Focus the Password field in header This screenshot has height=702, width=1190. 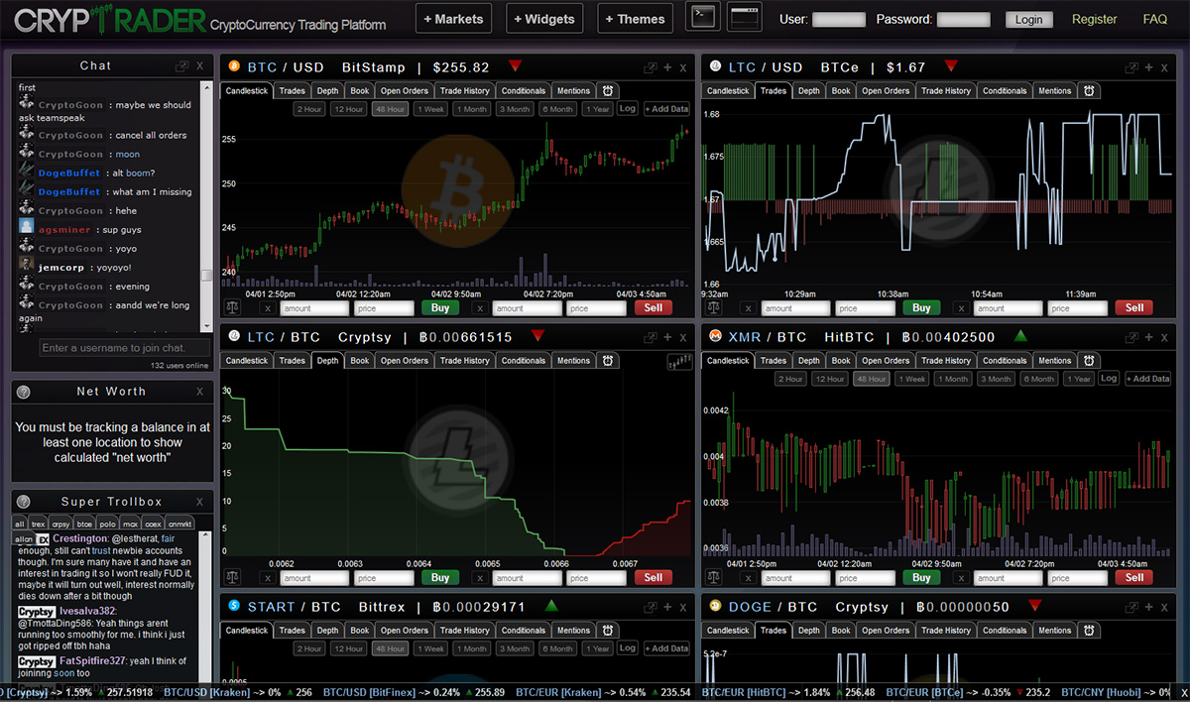coord(964,19)
